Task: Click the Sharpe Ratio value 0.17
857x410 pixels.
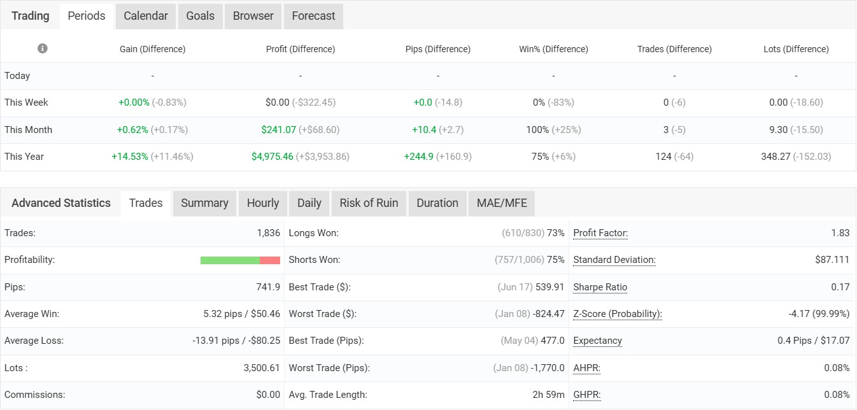Action: (x=840, y=287)
